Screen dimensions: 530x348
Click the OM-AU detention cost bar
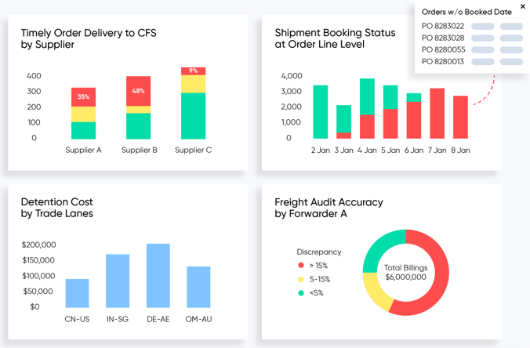(x=199, y=287)
